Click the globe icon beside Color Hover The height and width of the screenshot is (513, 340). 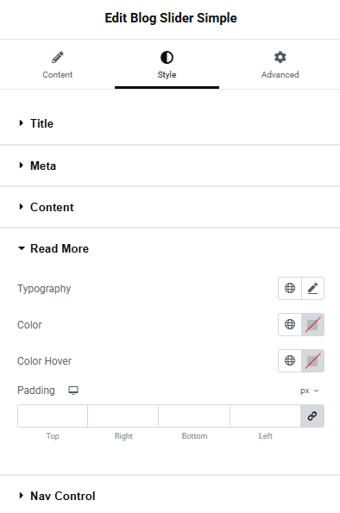[290, 360]
